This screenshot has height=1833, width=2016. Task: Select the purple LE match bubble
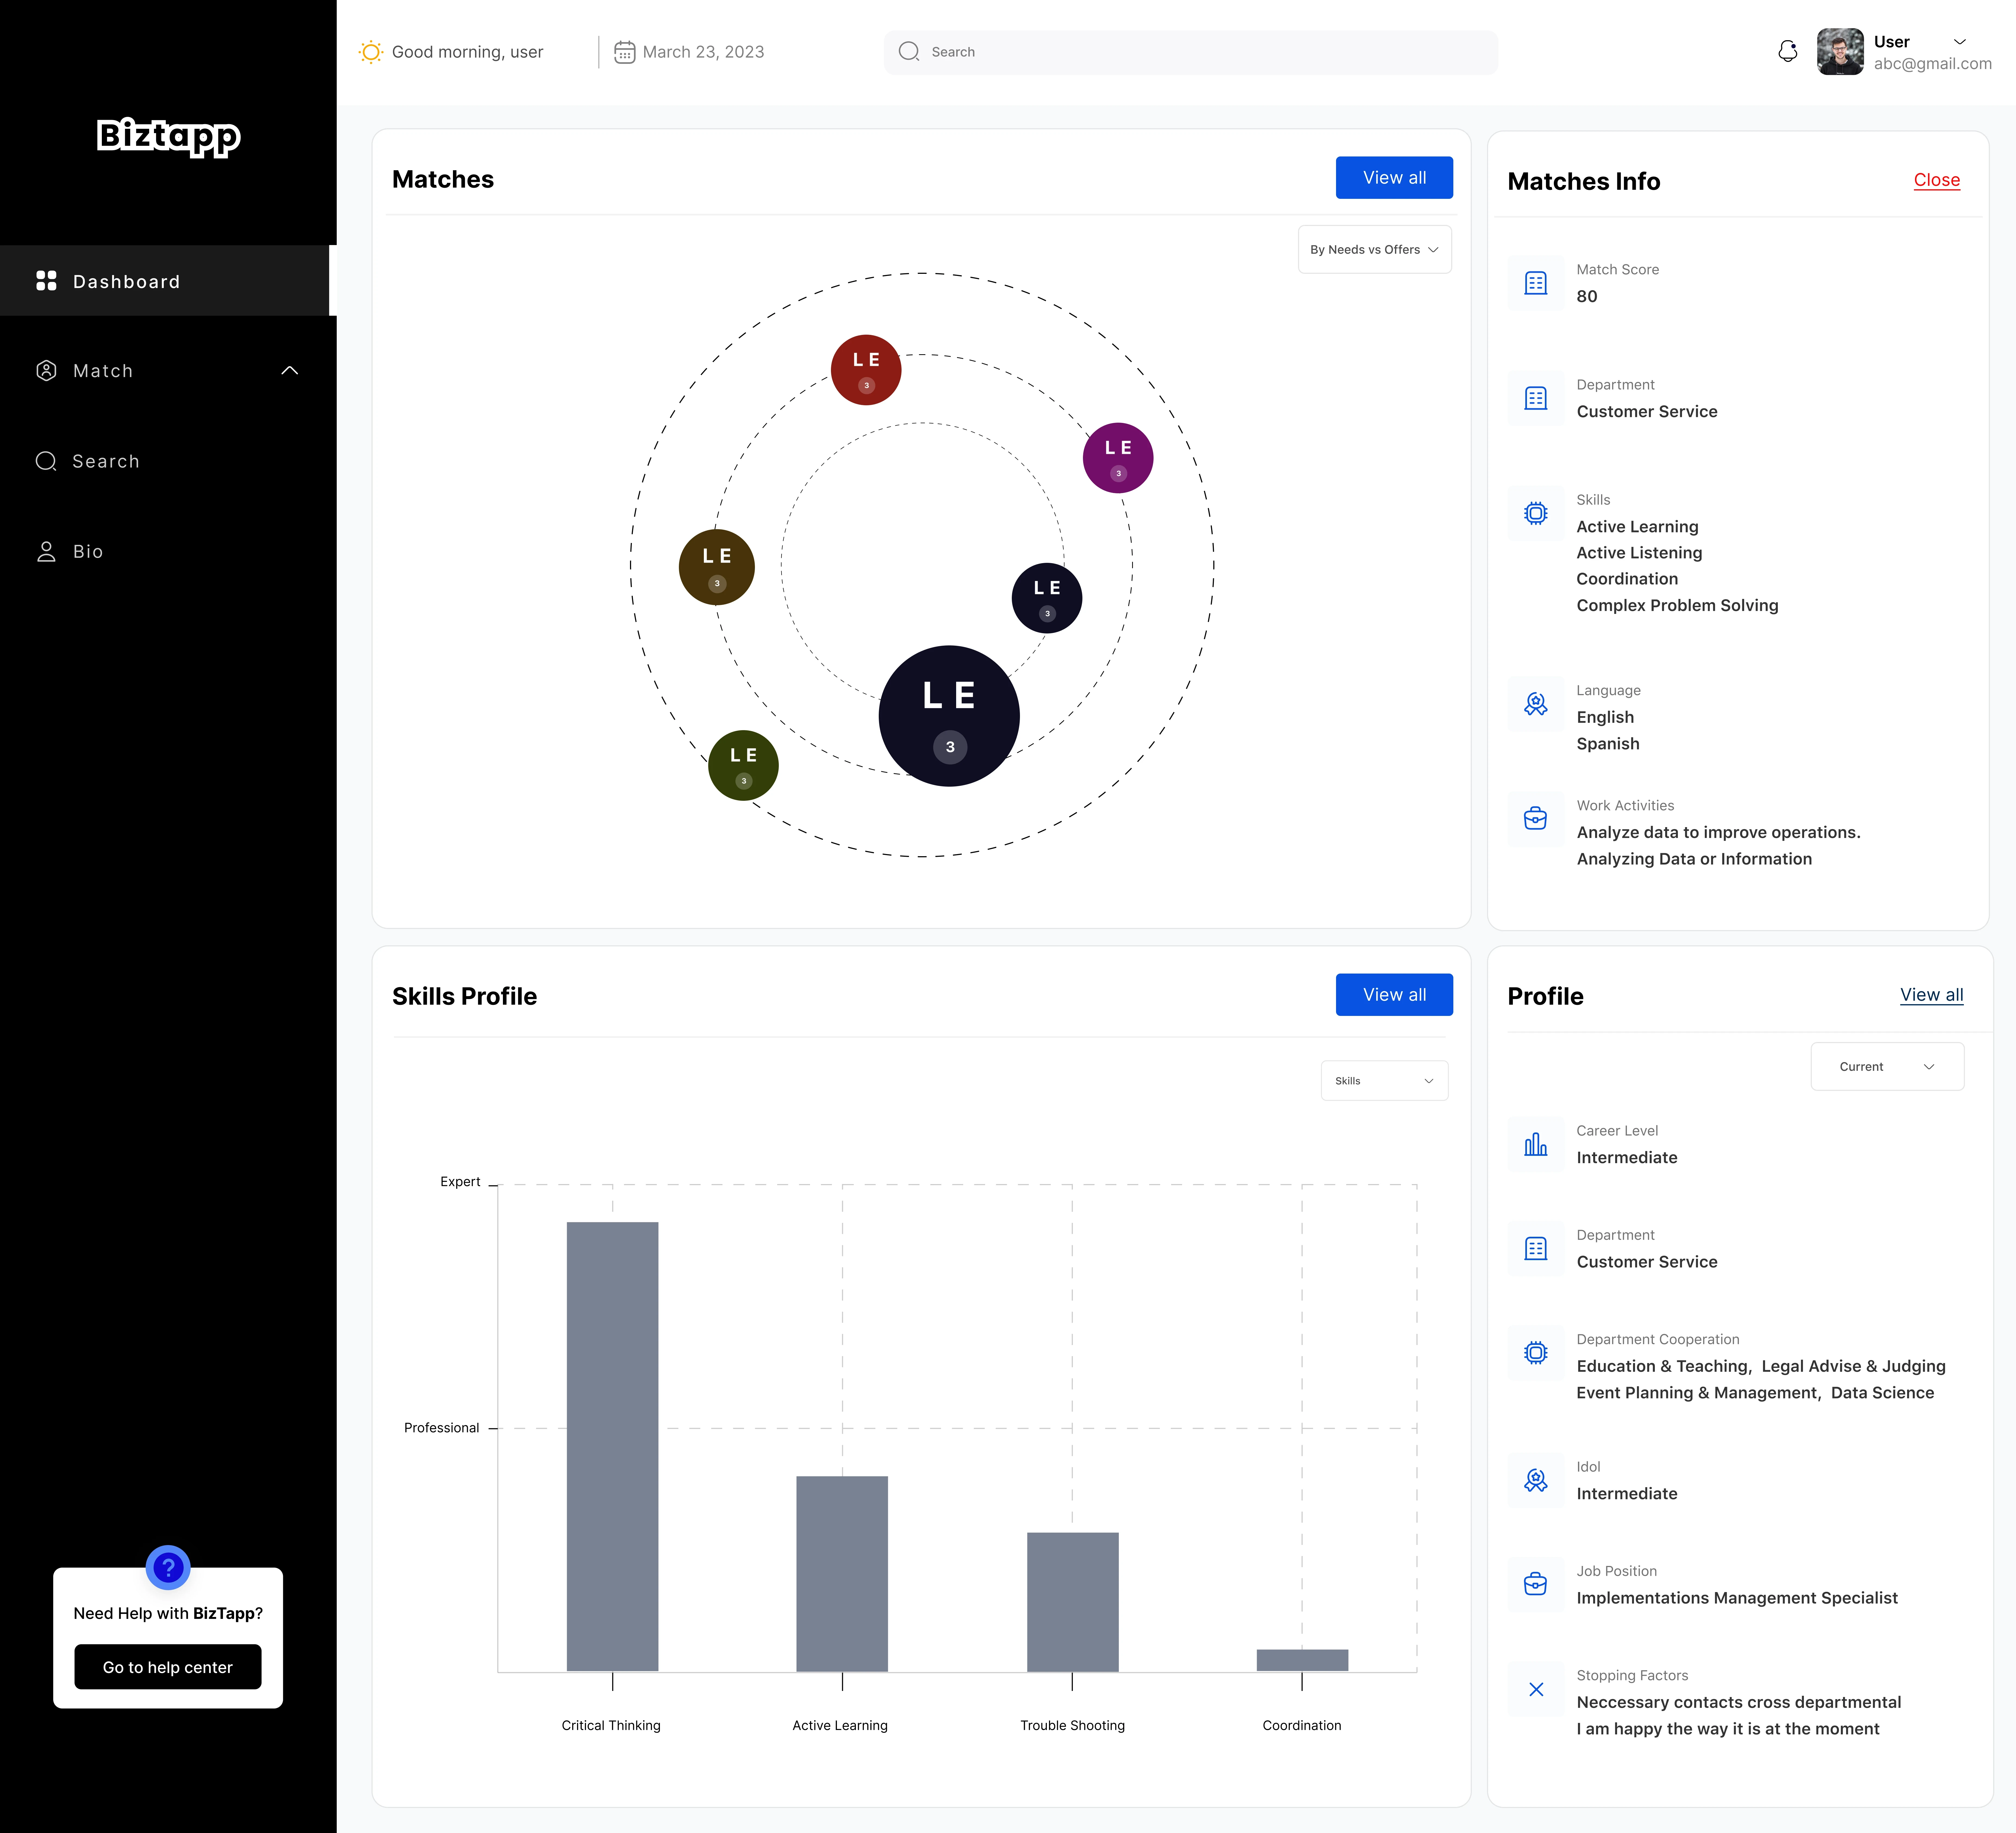click(1117, 457)
